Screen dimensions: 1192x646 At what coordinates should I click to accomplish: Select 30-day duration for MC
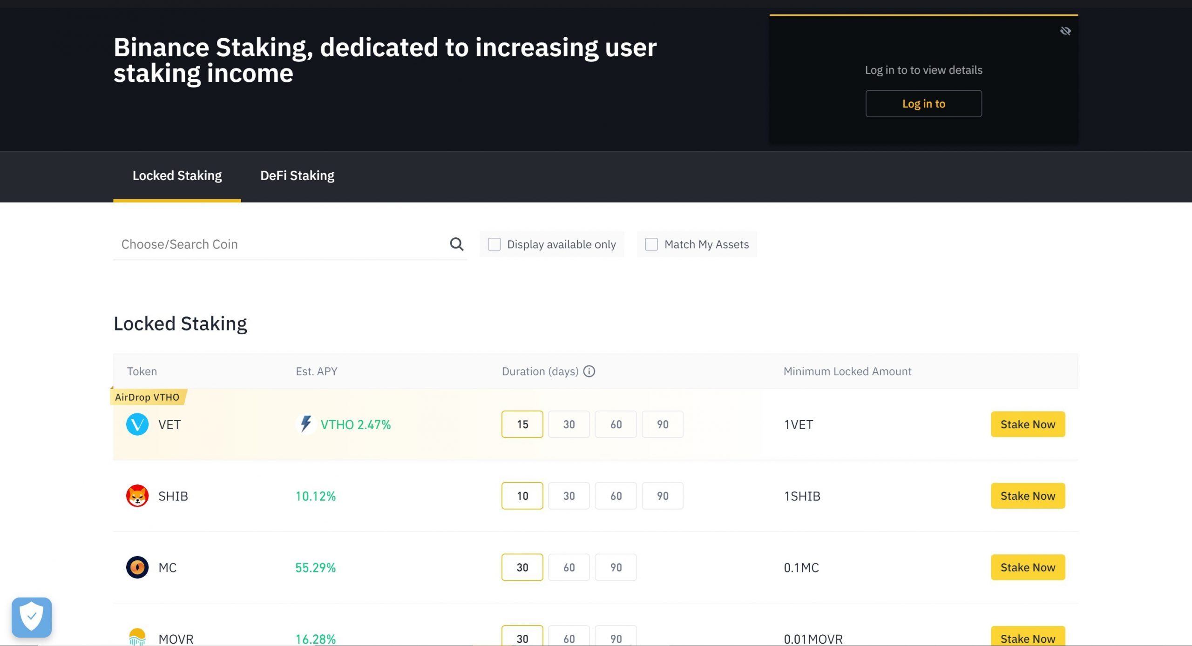coord(522,567)
